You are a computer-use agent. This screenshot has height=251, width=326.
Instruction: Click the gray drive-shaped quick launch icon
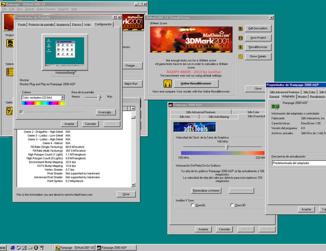(x=30, y=248)
